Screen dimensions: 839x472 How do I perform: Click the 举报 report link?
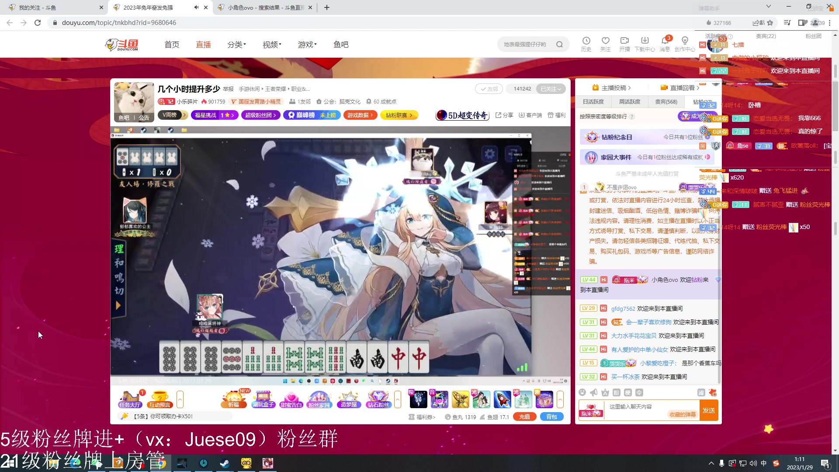(228, 89)
